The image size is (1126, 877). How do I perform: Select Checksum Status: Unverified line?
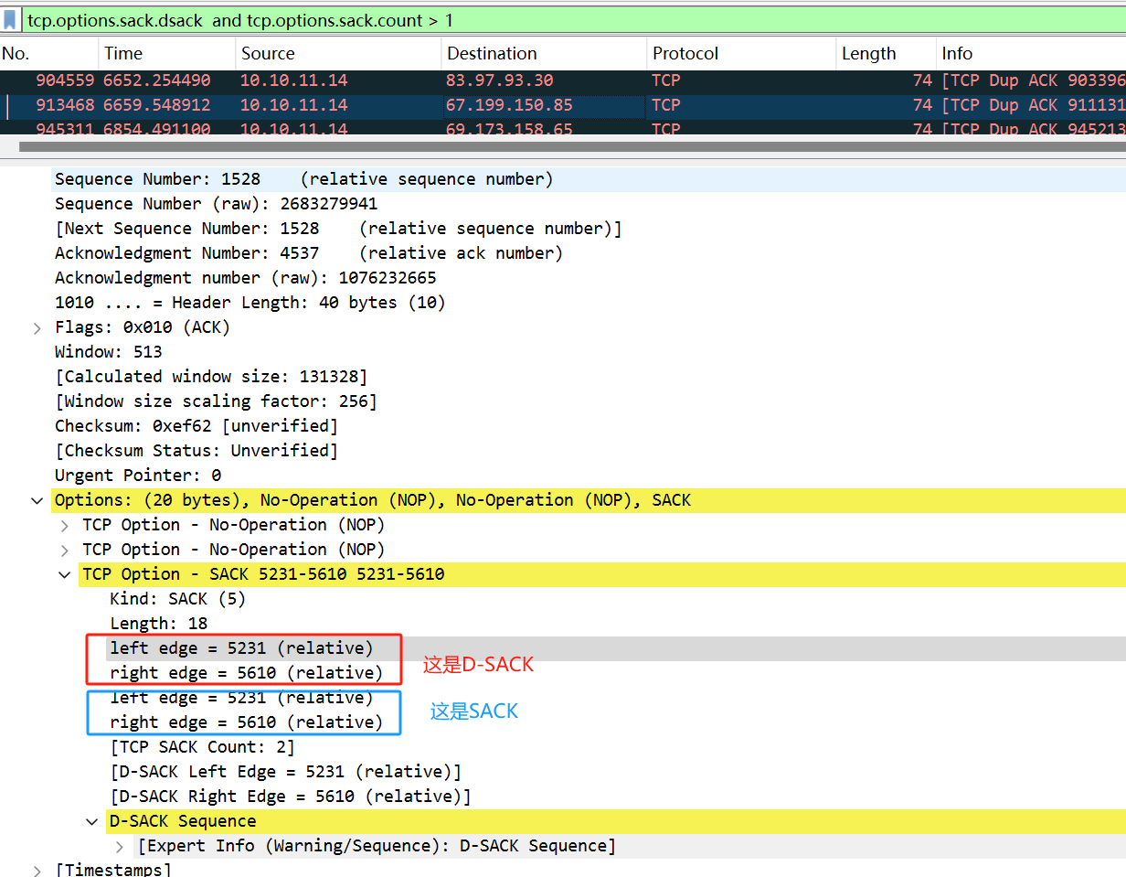[x=197, y=451]
